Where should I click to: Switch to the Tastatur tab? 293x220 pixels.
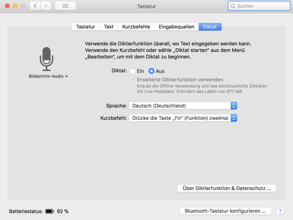tap(86, 27)
